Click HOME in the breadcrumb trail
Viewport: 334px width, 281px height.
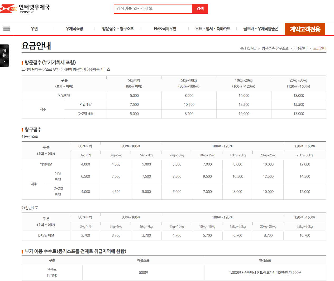250,48
